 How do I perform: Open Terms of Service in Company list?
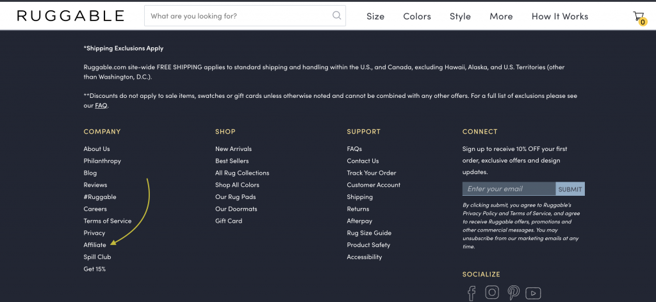point(108,221)
